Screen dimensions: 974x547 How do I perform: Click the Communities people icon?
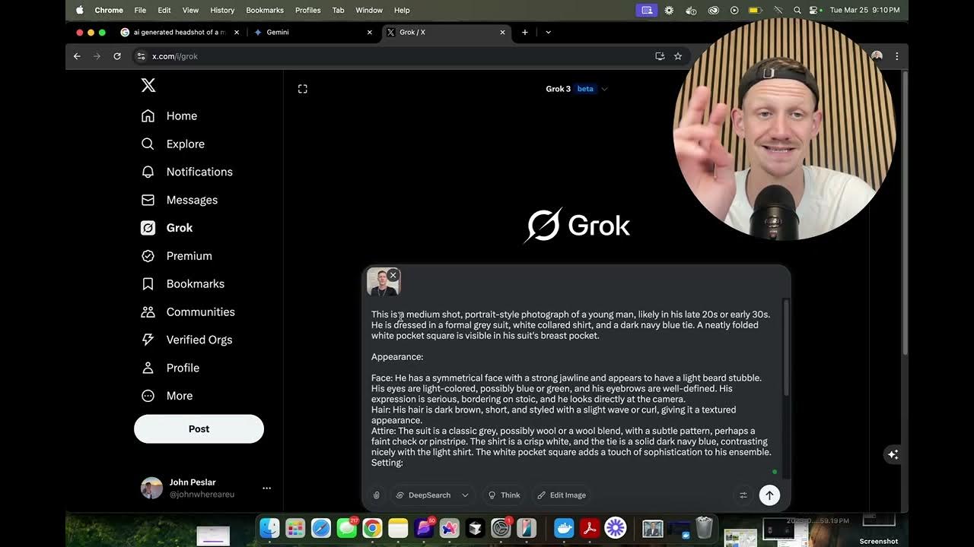point(148,311)
